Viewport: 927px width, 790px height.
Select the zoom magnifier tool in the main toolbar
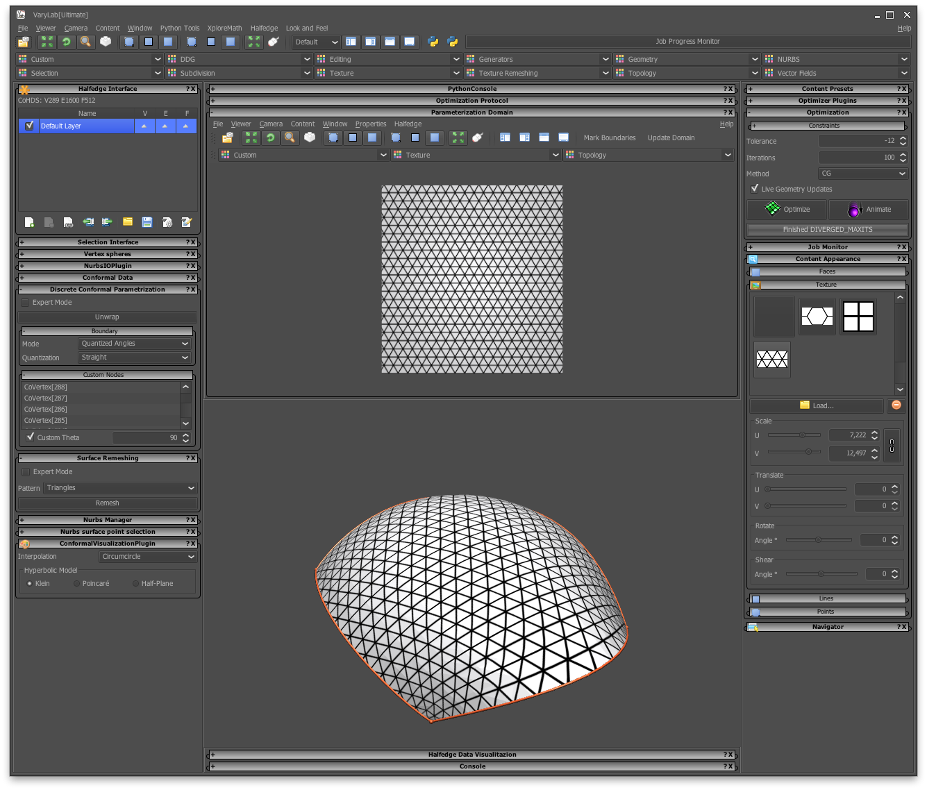click(x=86, y=42)
